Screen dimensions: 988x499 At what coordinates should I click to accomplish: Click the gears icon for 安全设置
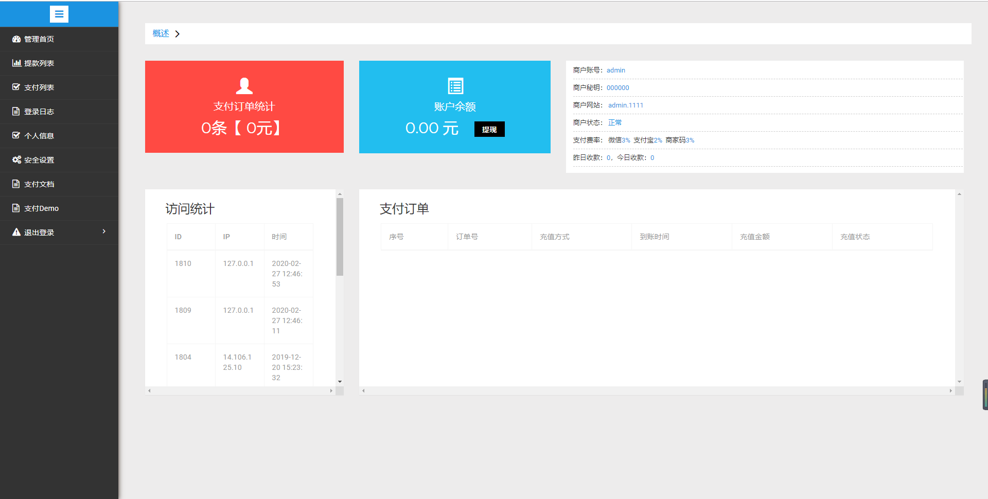(x=16, y=160)
